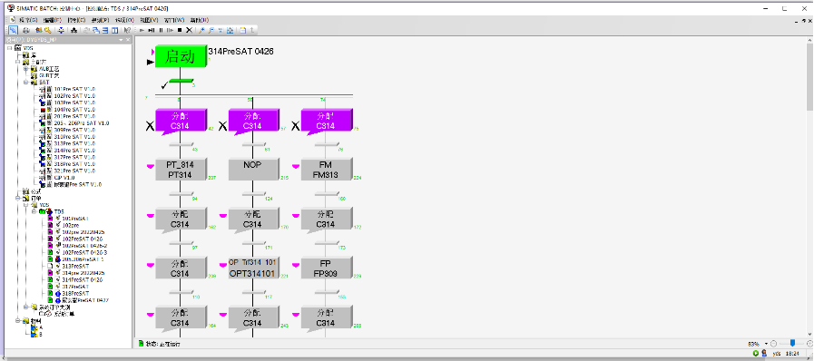Collapse the TDS order folder
Image resolution: width=814 pixels, height=361 pixels.
[x=34, y=211]
